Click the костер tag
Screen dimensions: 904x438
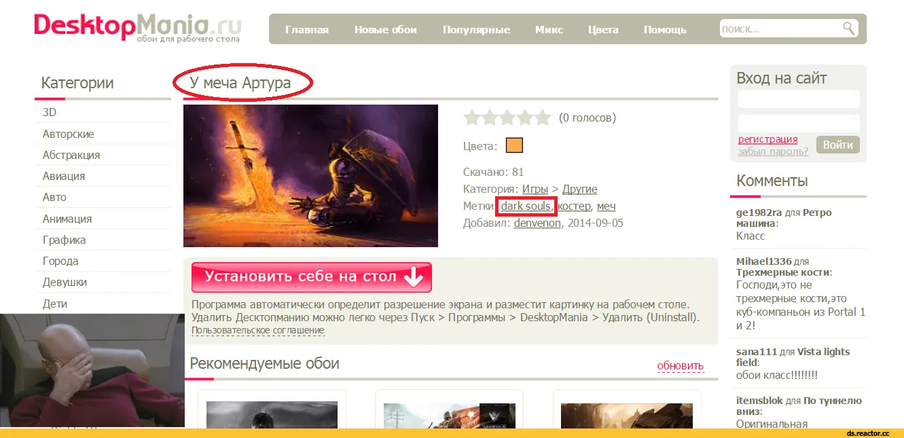(574, 206)
